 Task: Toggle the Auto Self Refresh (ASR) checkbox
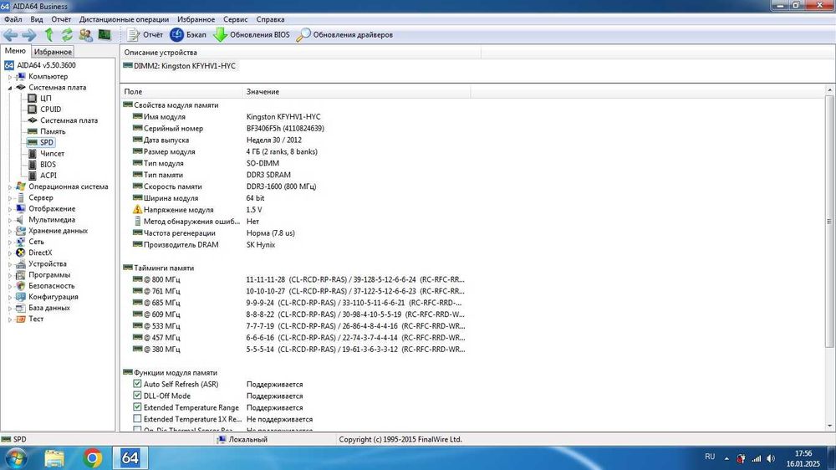pyautogui.click(x=137, y=384)
